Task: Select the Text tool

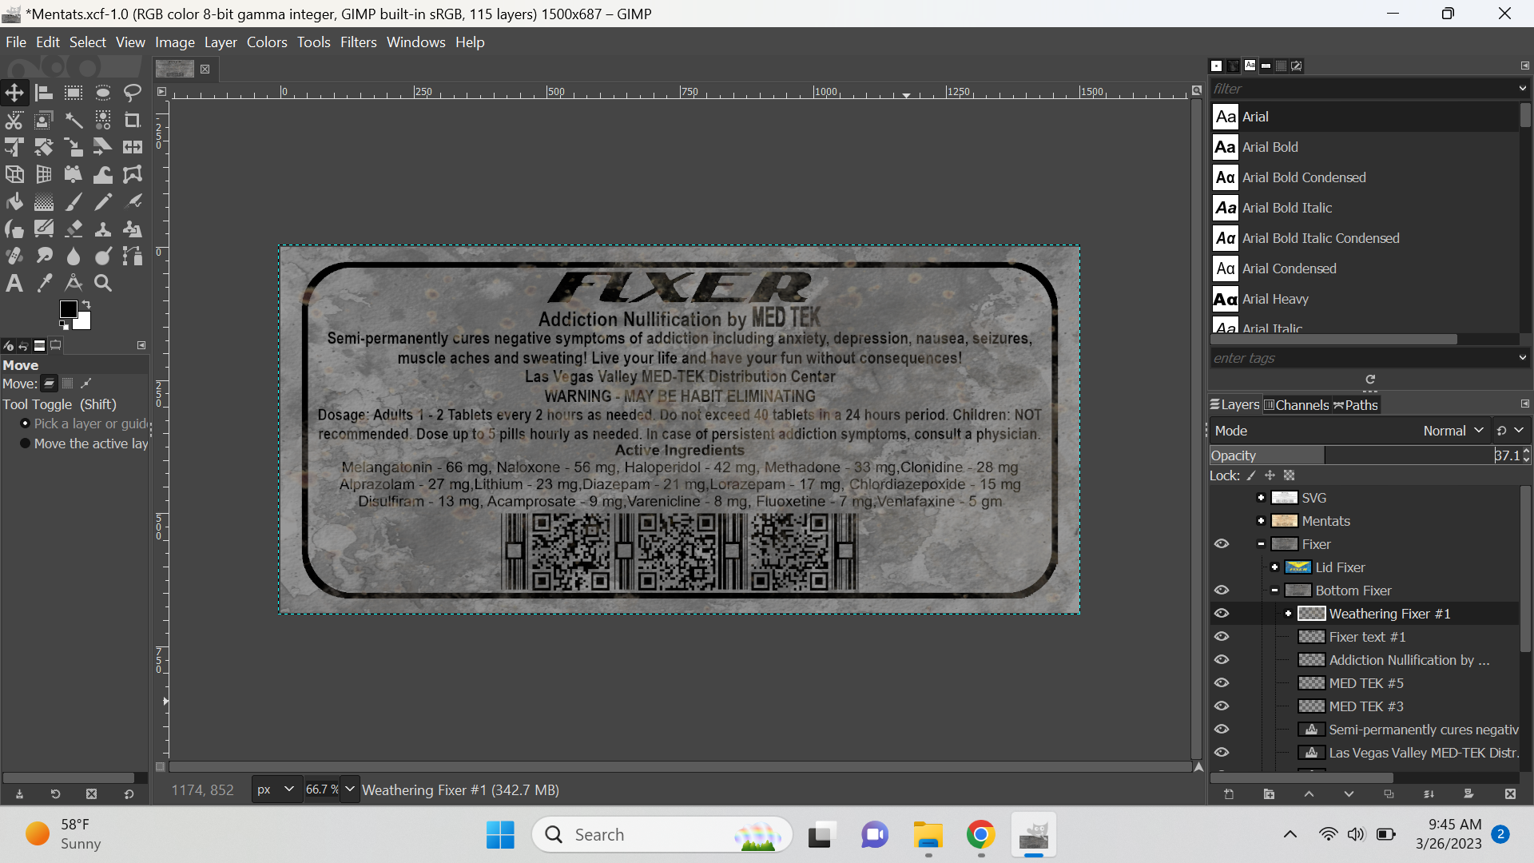Action: click(x=14, y=283)
